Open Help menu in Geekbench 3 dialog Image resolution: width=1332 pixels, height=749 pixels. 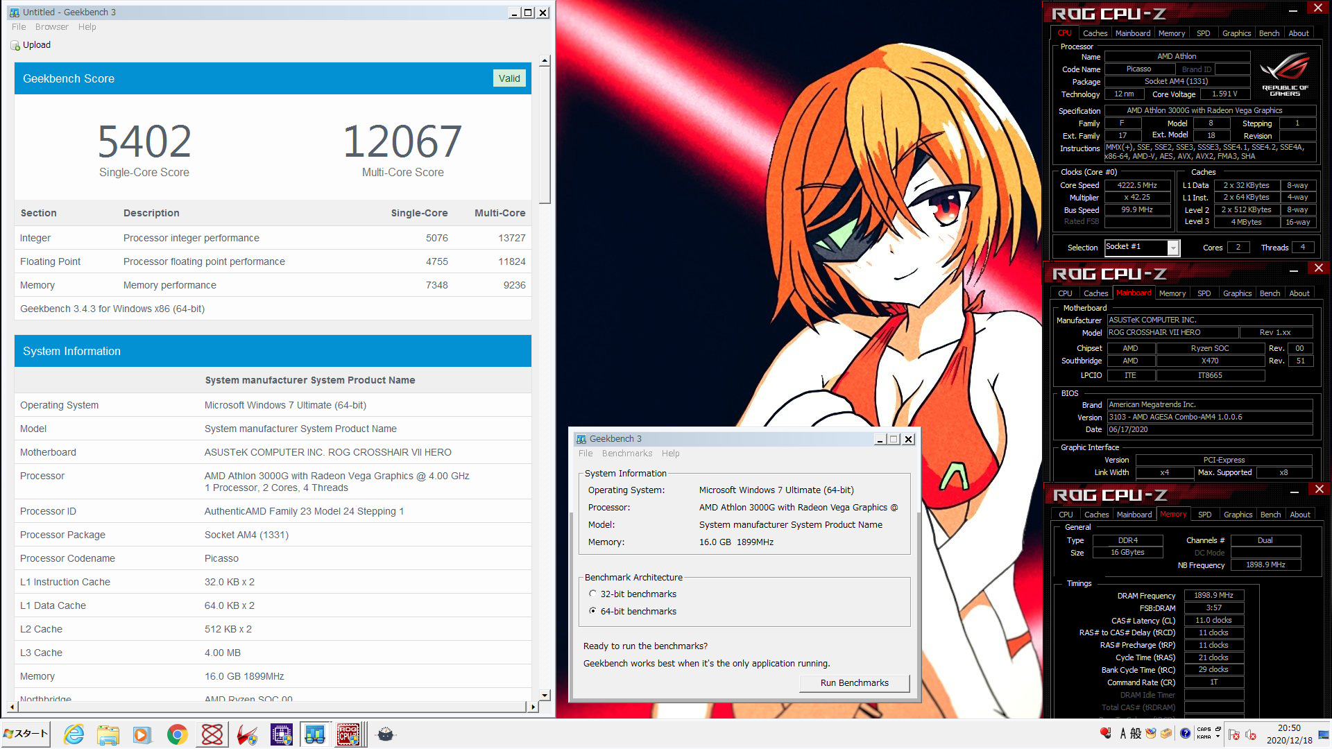point(671,454)
